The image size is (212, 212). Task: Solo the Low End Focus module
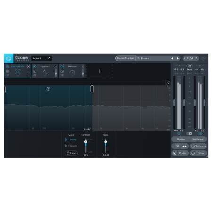click(x=8, y=71)
